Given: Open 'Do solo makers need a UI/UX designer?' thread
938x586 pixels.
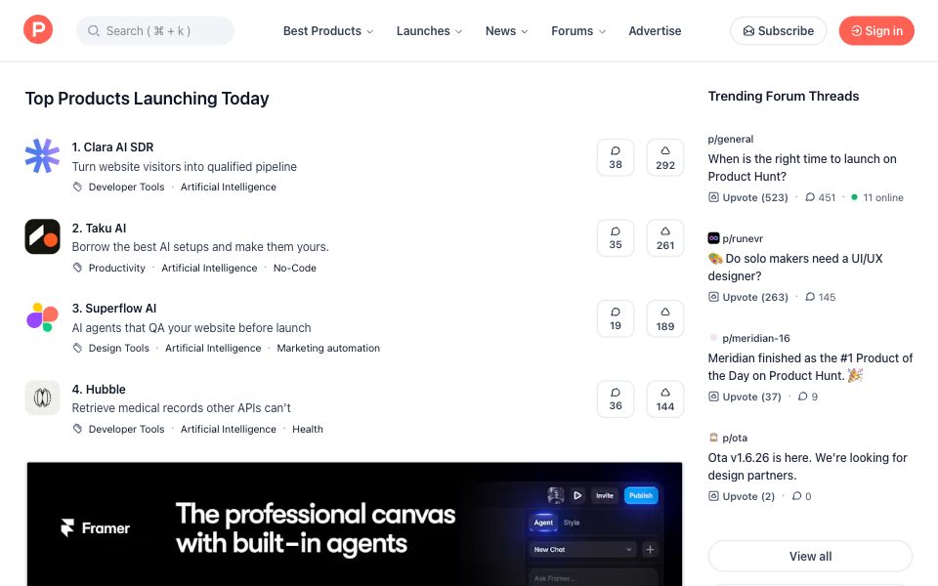Looking at the screenshot, I should tap(795, 267).
